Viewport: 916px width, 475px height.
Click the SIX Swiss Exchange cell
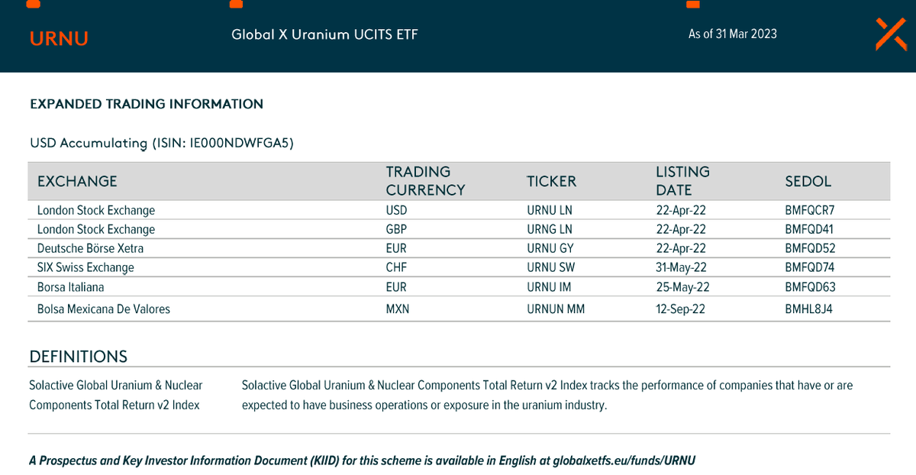point(85,267)
